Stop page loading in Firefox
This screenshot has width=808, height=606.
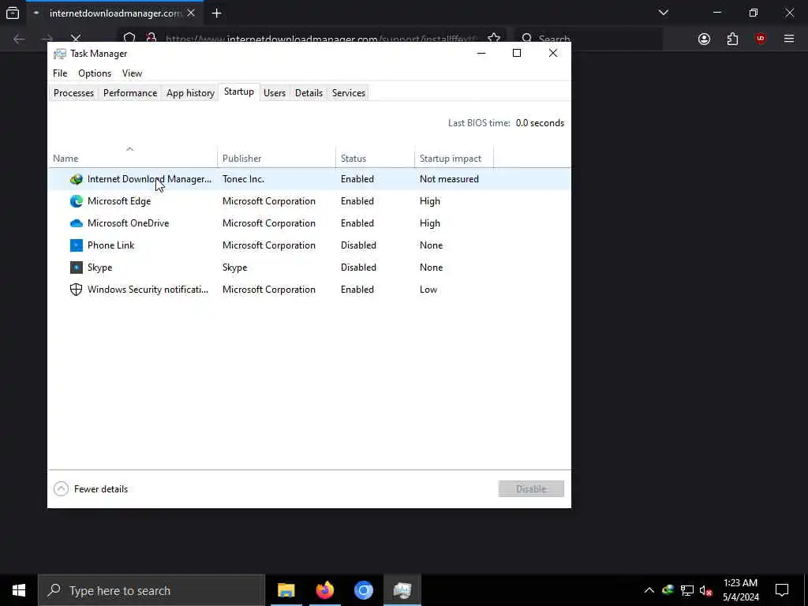click(76, 39)
